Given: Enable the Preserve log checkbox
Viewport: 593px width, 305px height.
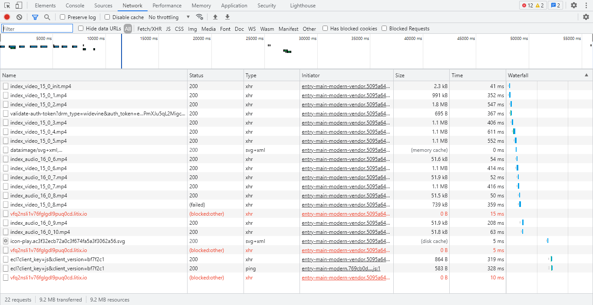Looking at the screenshot, I should tap(63, 17).
